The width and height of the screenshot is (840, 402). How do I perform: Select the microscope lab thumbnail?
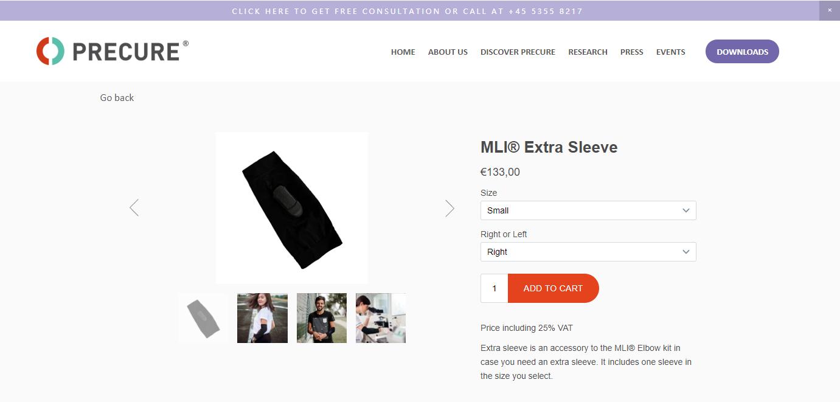(381, 318)
